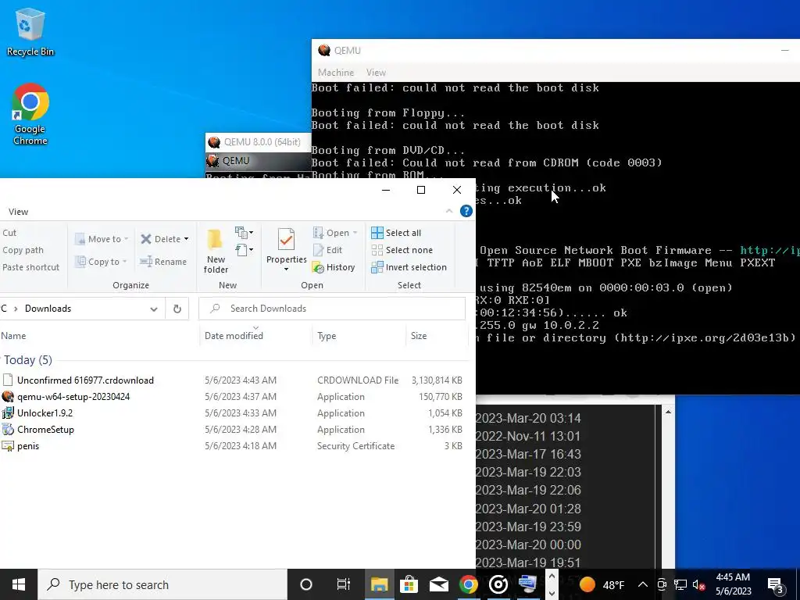Click the Cortana circle on the taskbar
800x600 pixels.
(x=306, y=584)
